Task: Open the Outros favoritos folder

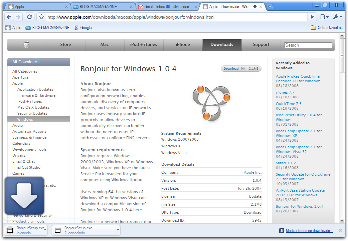Action: (327, 28)
